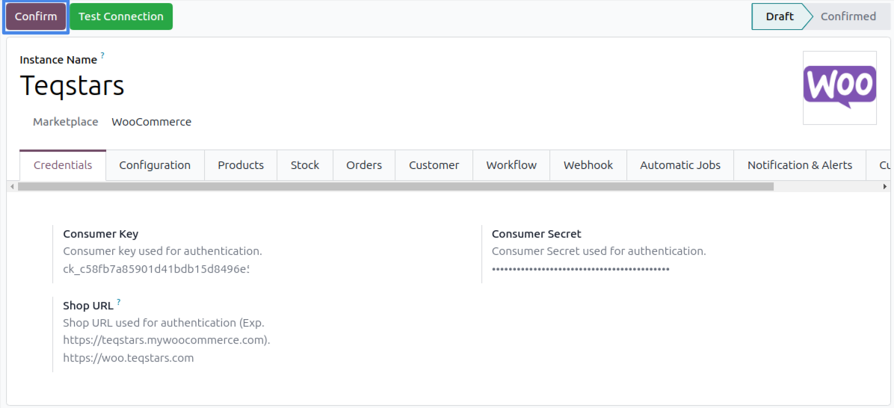
Task: Switch to the Workflow tab
Action: [x=511, y=165]
